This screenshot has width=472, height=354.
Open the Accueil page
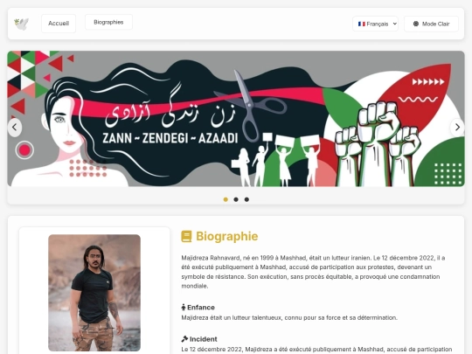59,24
